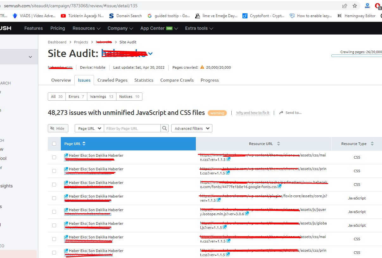Filter issues by Notices 10

point(129,97)
